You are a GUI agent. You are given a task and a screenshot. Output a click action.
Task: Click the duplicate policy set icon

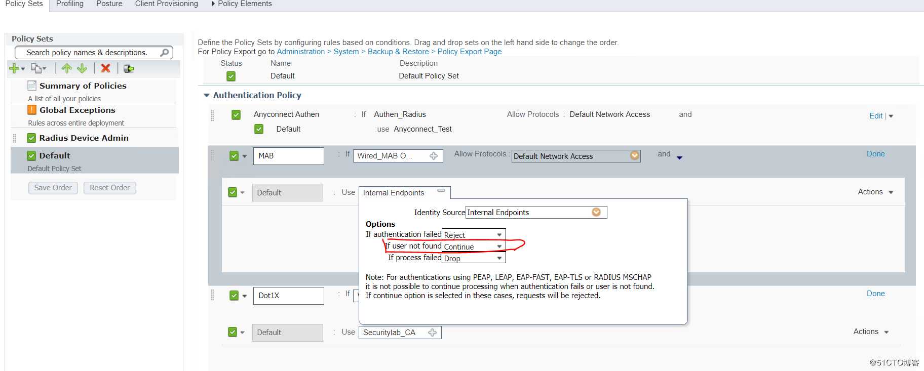tap(37, 68)
